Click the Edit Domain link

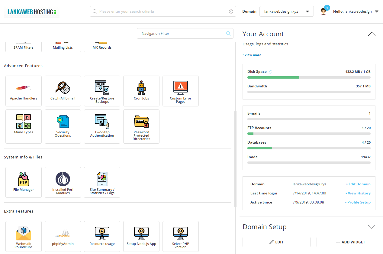(x=359, y=184)
